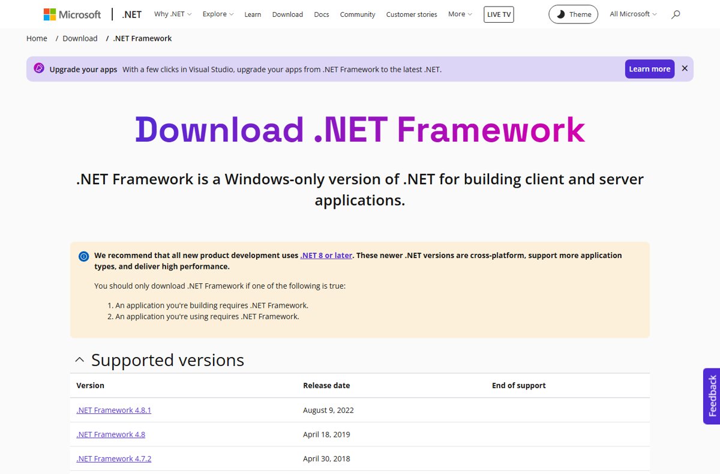Click the LIVE TV button
This screenshot has width=720, height=474.
[499, 14]
